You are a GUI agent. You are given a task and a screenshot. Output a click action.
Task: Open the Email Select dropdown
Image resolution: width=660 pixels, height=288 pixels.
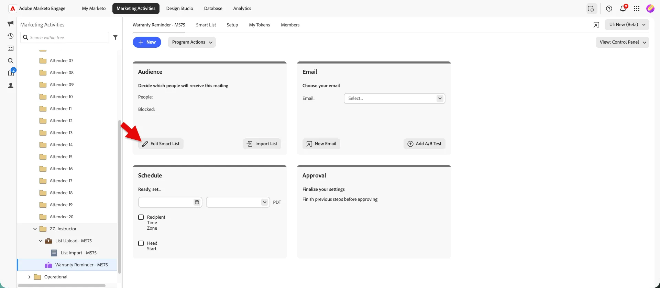pyautogui.click(x=395, y=99)
